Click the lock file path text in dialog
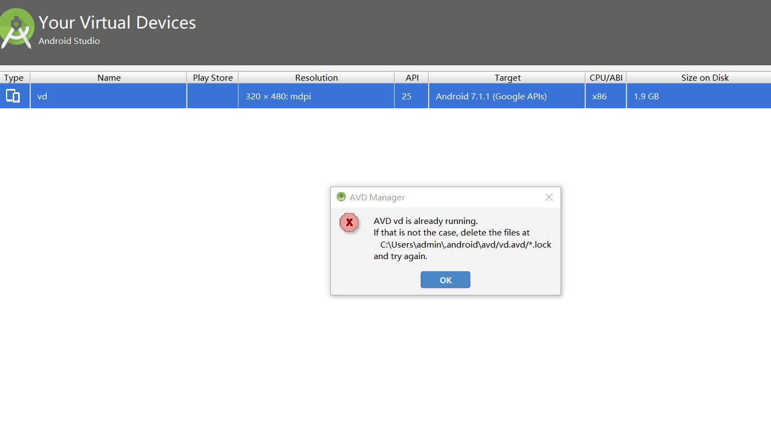Viewport: 771px width, 426px height. click(x=465, y=244)
